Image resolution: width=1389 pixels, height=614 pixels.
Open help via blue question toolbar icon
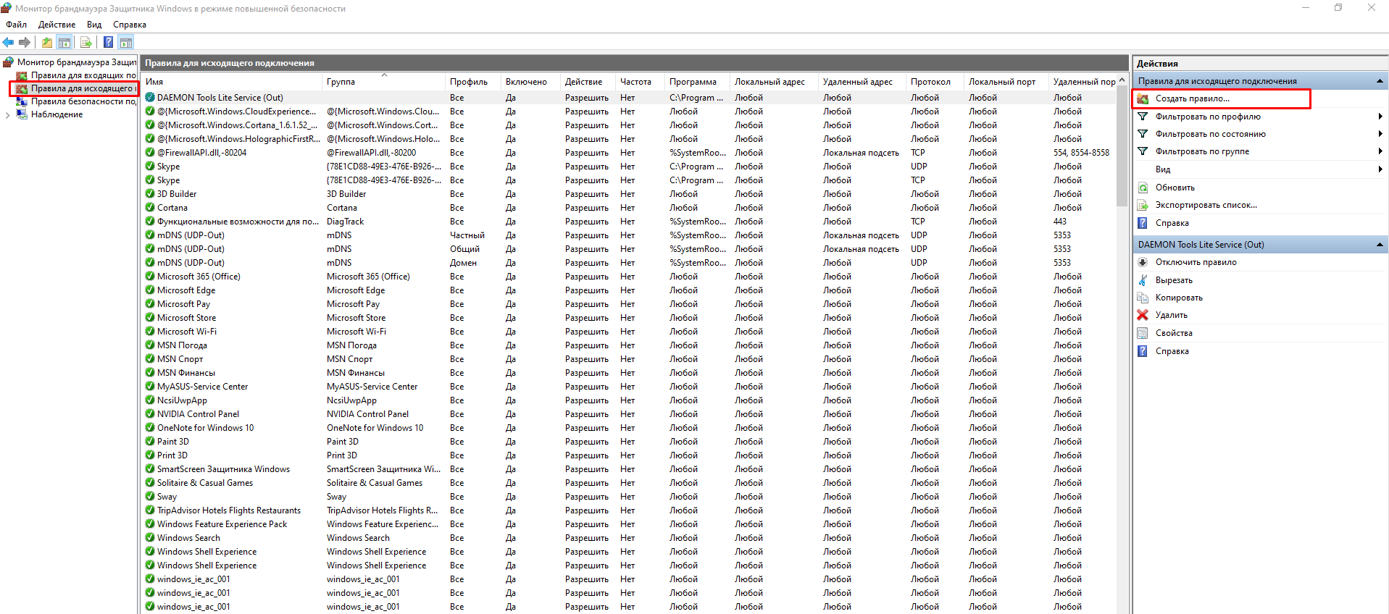(x=108, y=42)
